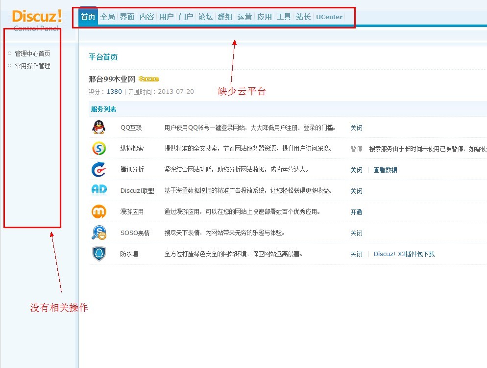
Task: Click the 漫游应用 service name
Action: click(x=132, y=212)
